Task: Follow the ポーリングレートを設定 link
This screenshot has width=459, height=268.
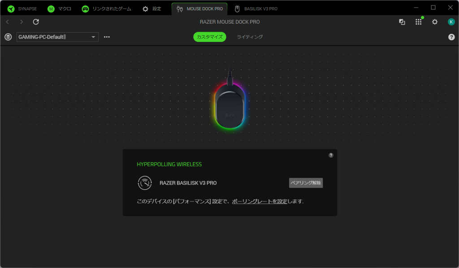Action: [260, 201]
